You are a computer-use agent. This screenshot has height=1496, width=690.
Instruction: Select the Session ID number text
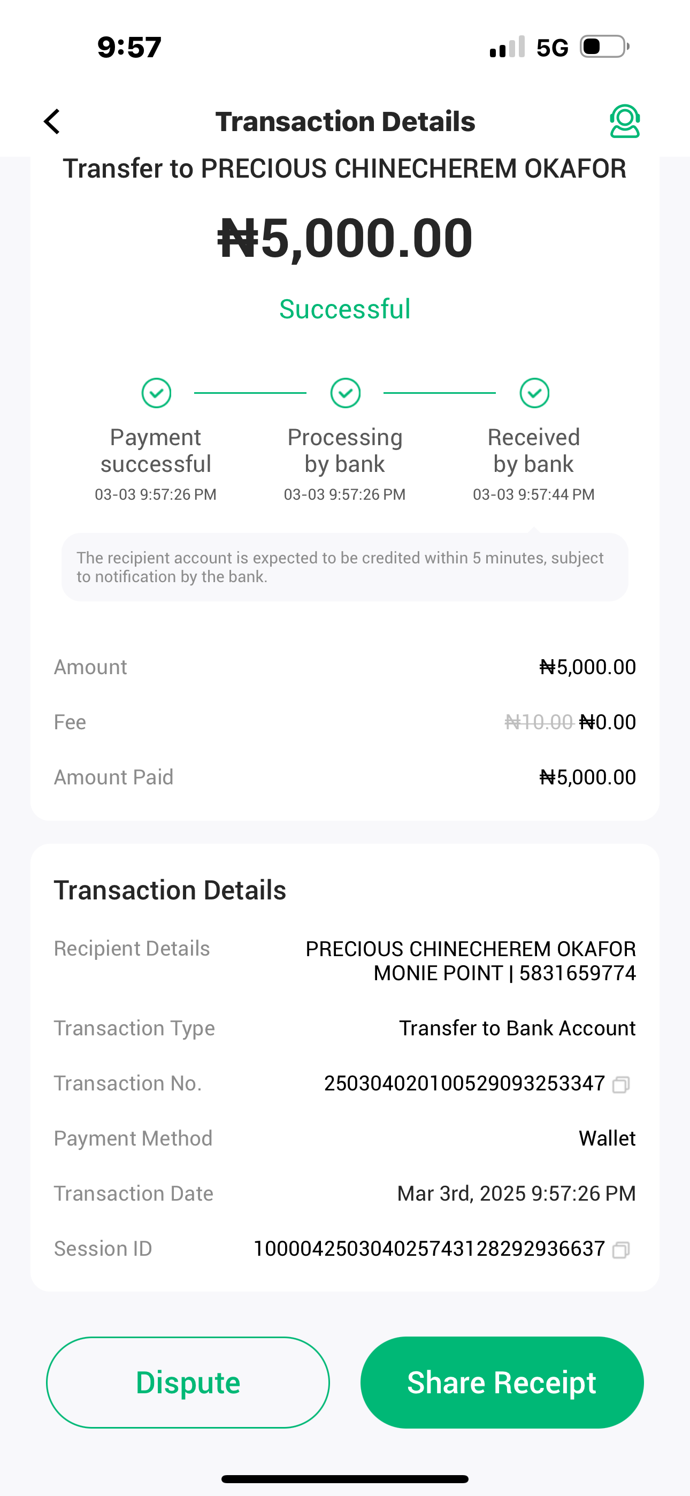tap(429, 1249)
